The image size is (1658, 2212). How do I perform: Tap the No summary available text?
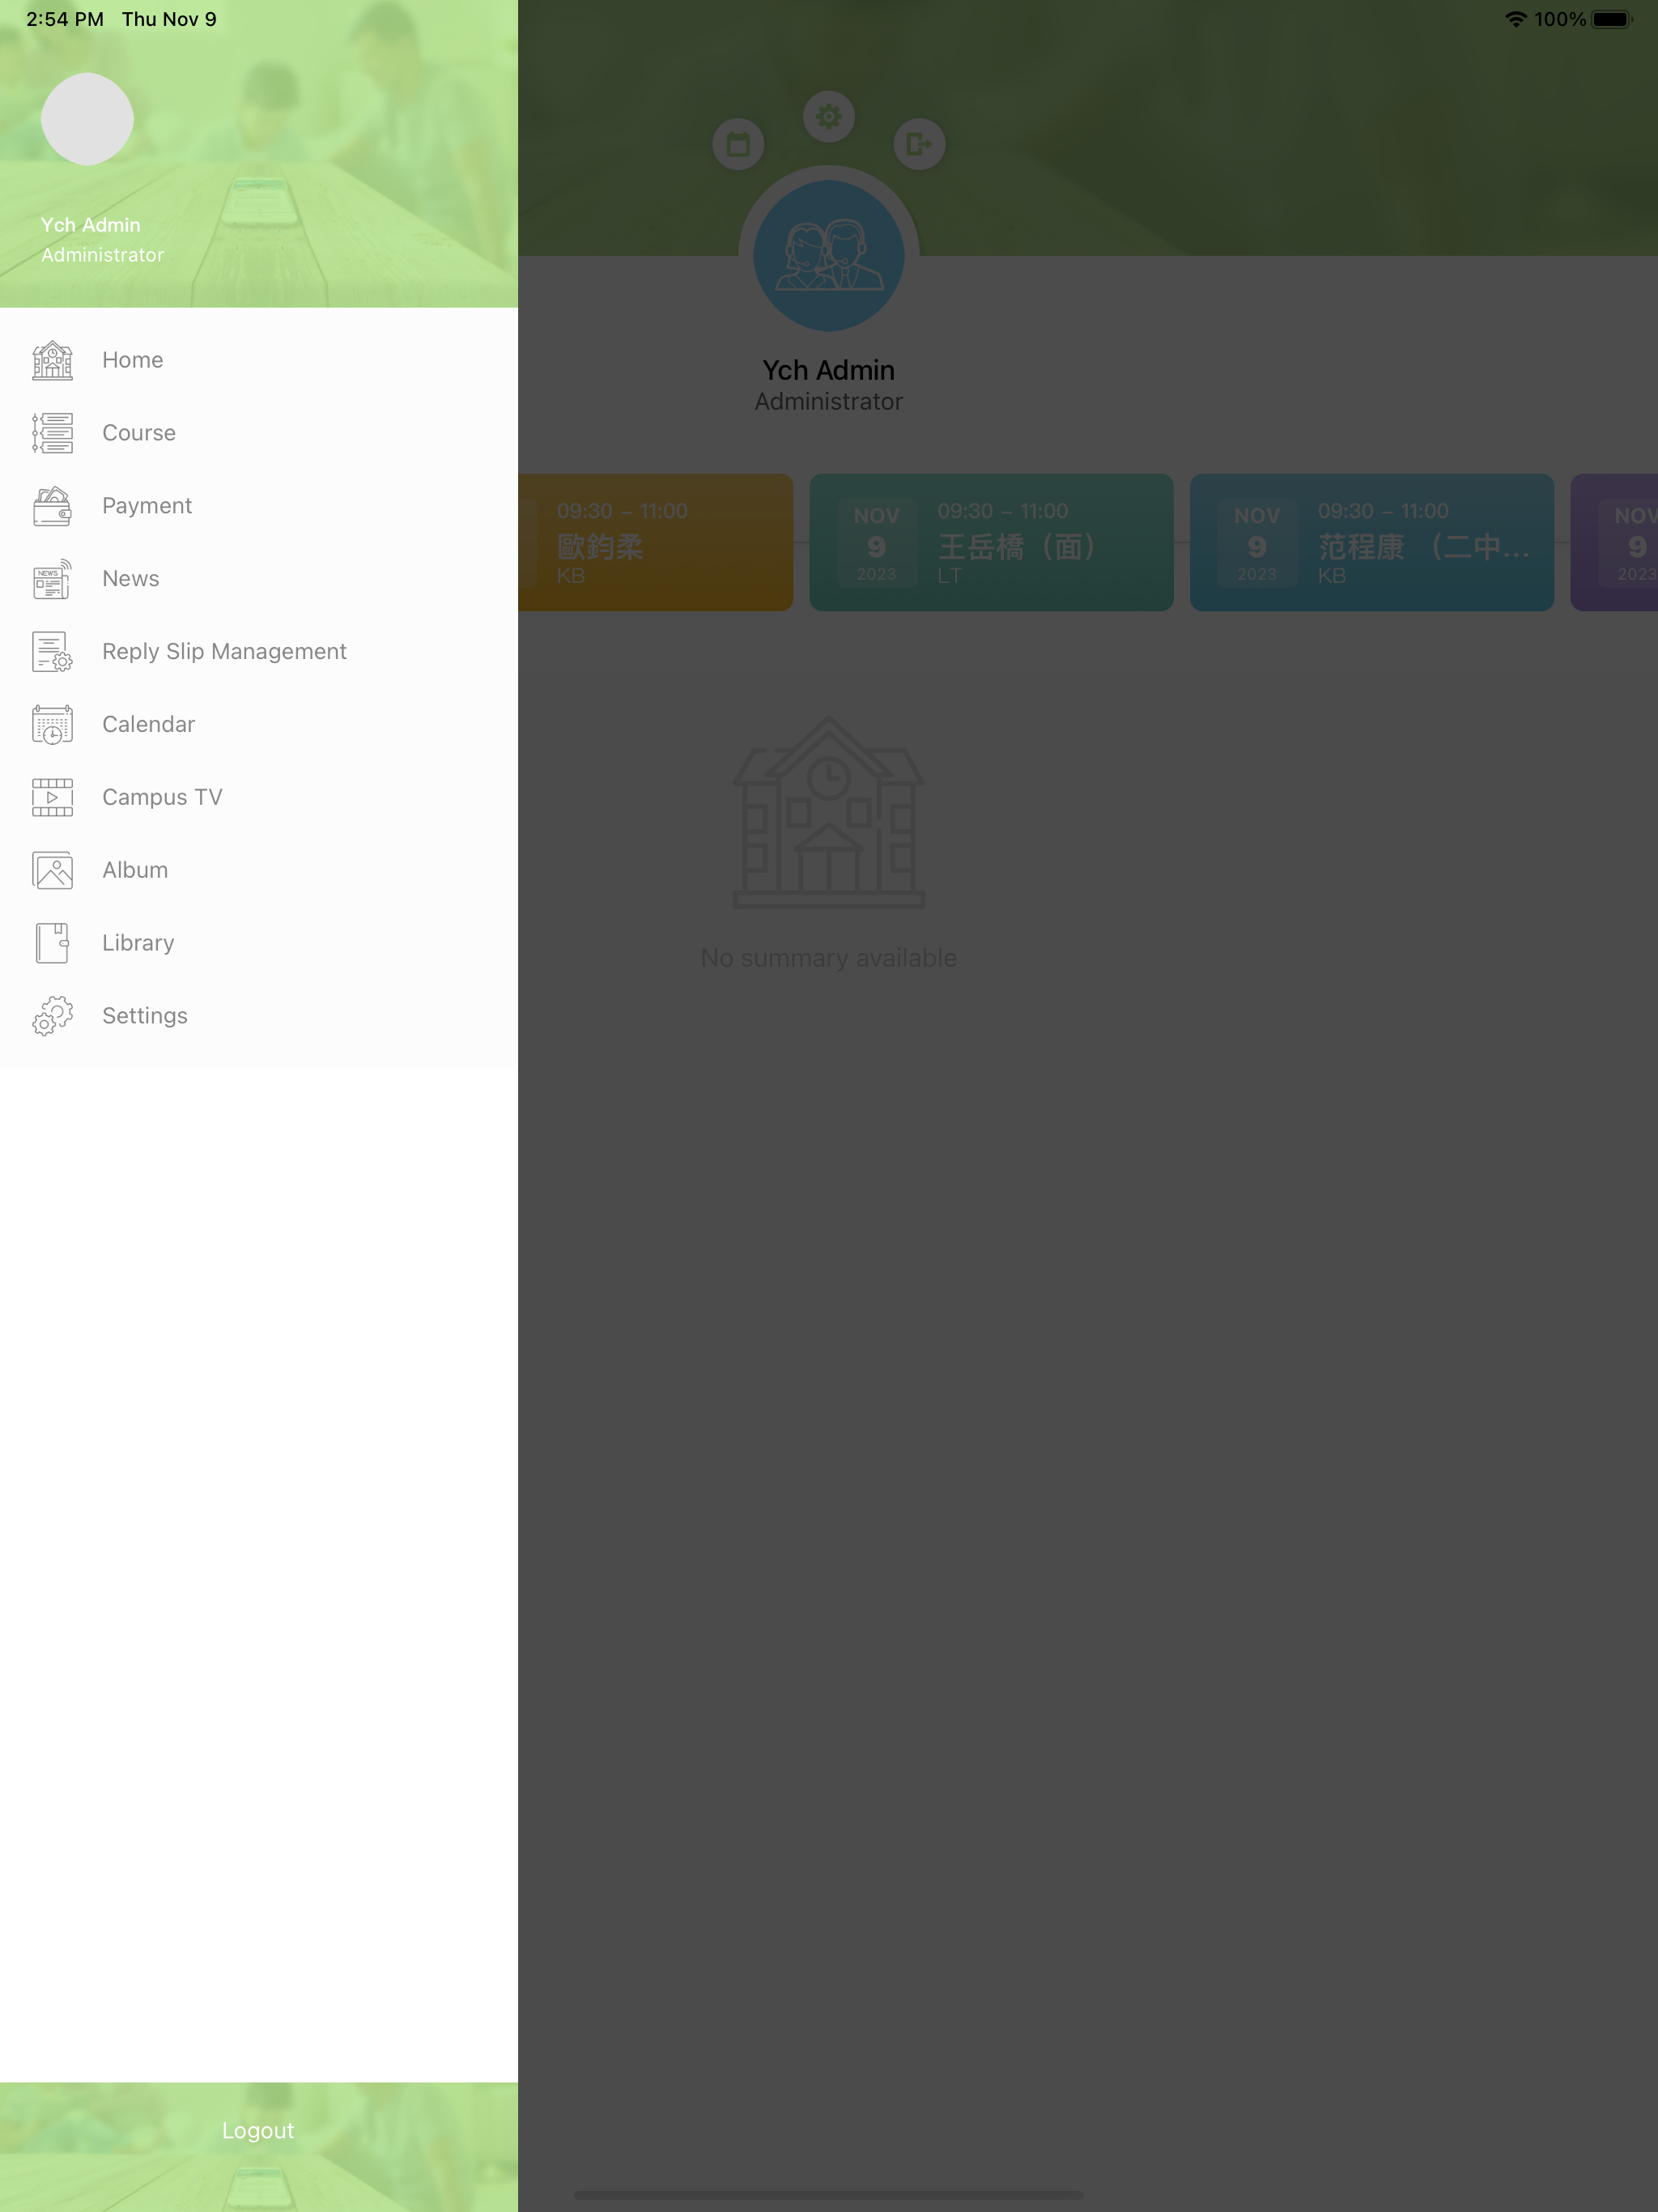pos(829,958)
